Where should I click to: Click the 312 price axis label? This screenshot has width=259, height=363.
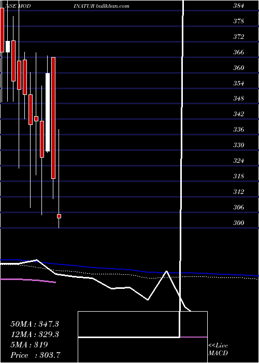coord(238,192)
